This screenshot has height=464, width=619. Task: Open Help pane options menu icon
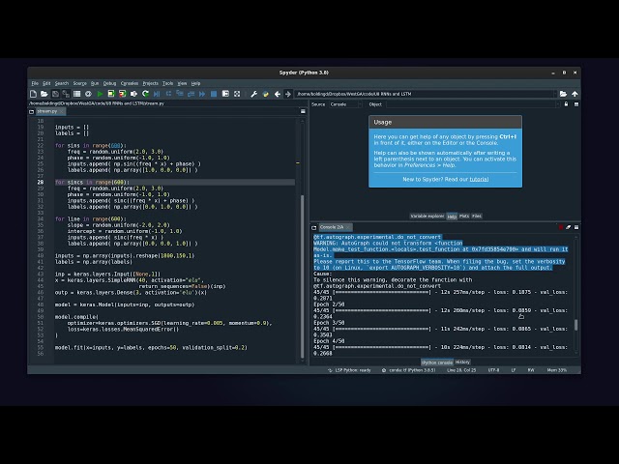576,104
